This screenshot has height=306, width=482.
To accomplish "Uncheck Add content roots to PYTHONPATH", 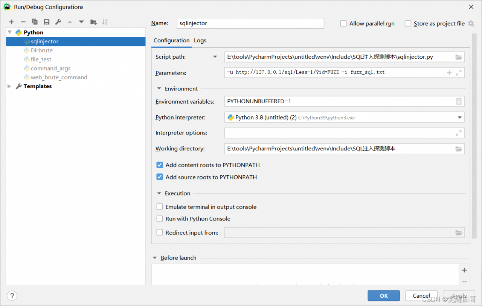I will (160, 165).
